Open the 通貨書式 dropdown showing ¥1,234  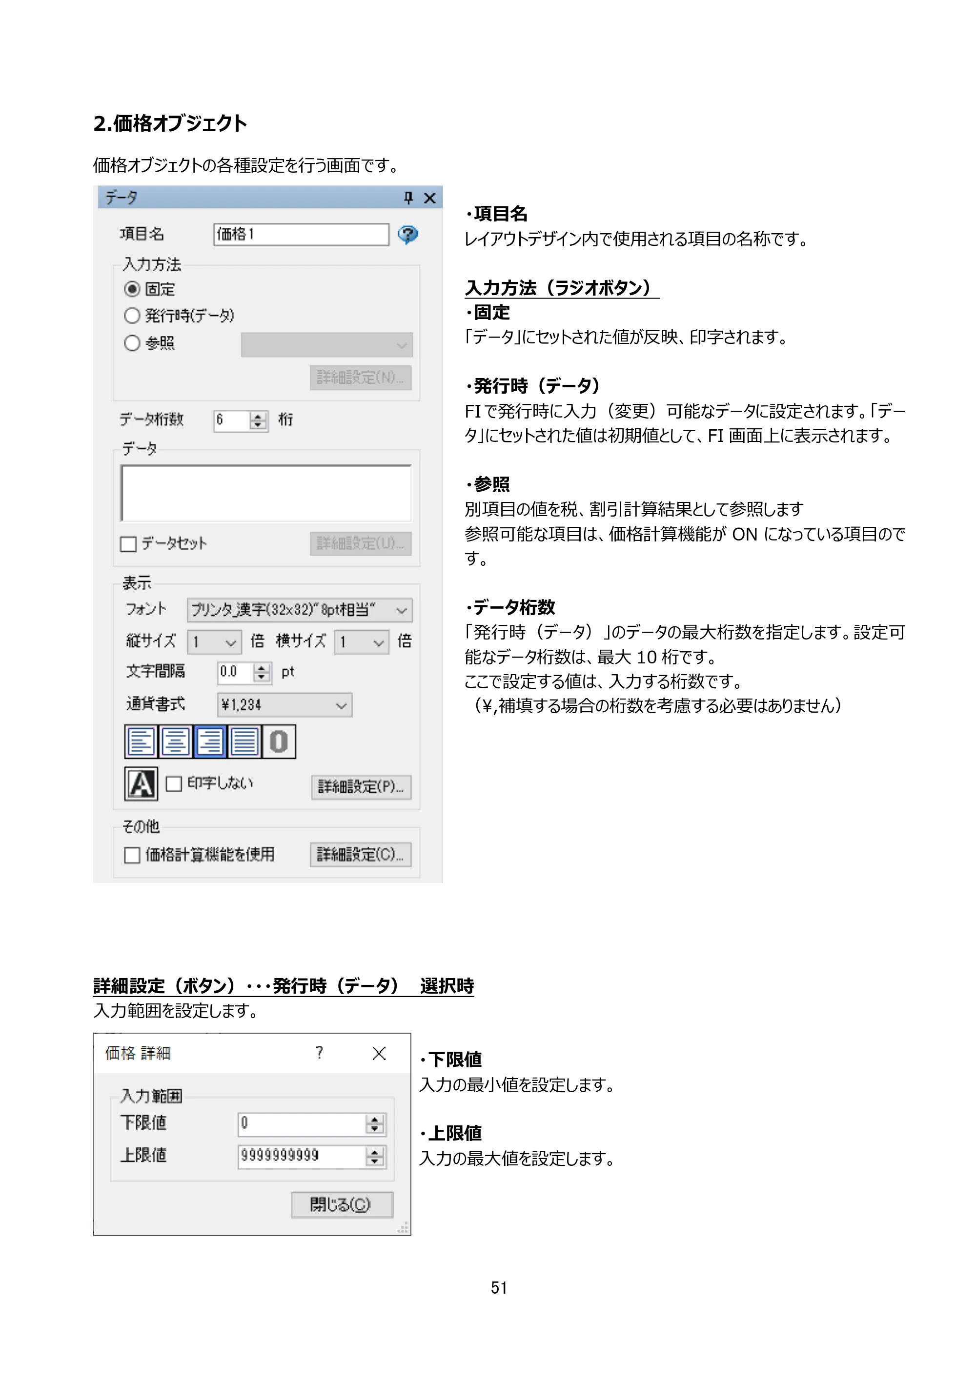coord(285,705)
